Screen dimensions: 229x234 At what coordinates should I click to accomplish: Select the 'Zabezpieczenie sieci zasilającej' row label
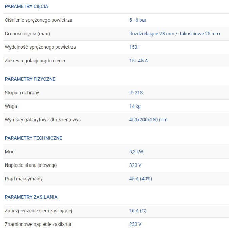(39, 211)
